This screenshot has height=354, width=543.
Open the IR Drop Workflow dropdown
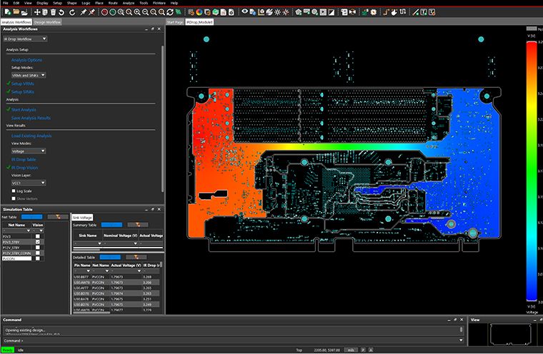coord(24,39)
